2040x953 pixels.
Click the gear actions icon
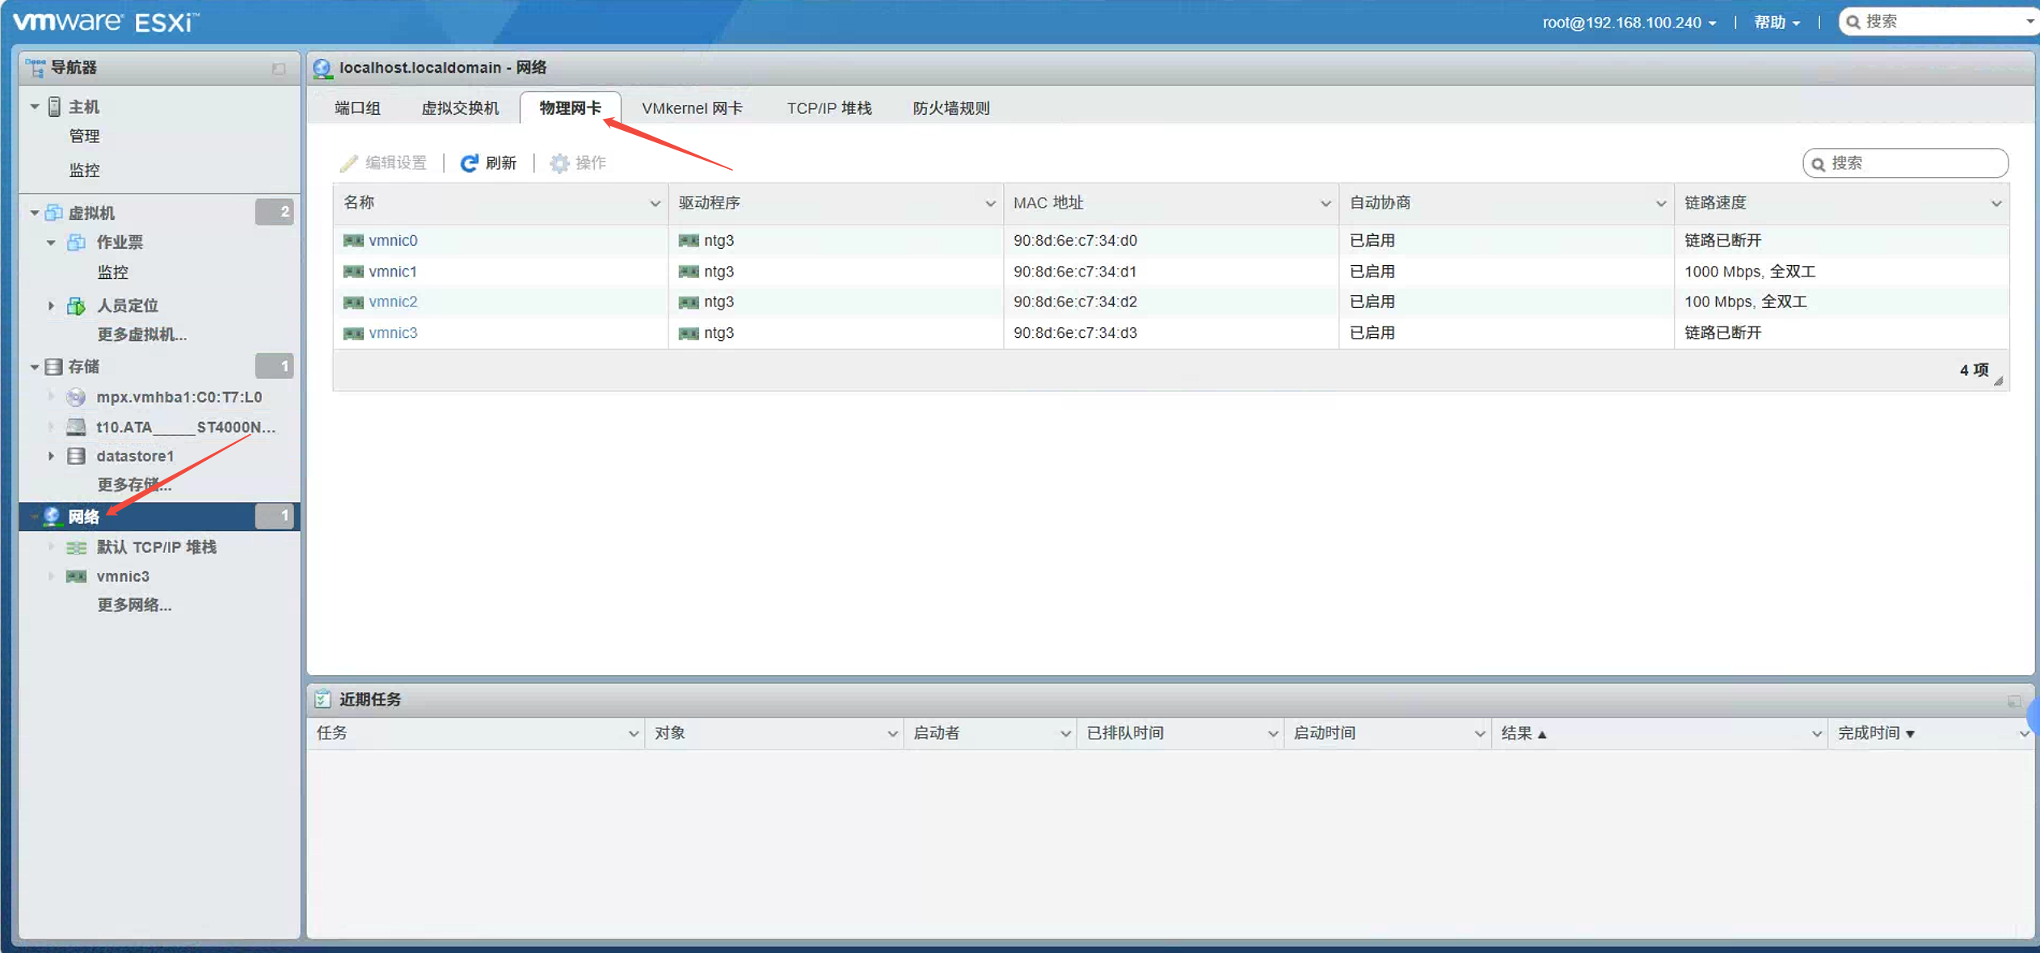558,163
